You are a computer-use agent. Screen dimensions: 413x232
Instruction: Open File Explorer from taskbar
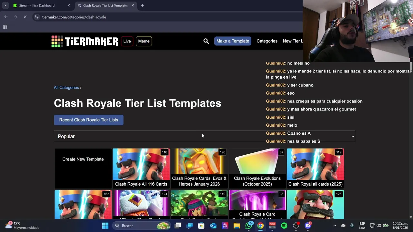tap(237, 226)
